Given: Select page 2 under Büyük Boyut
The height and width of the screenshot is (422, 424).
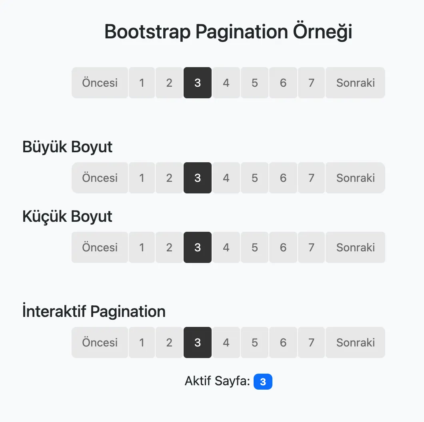Looking at the screenshot, I should click(x=169, y=178).
